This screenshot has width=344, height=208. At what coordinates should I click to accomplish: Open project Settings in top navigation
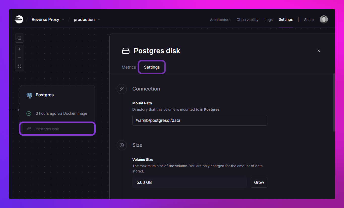click(x=286, y=19)
